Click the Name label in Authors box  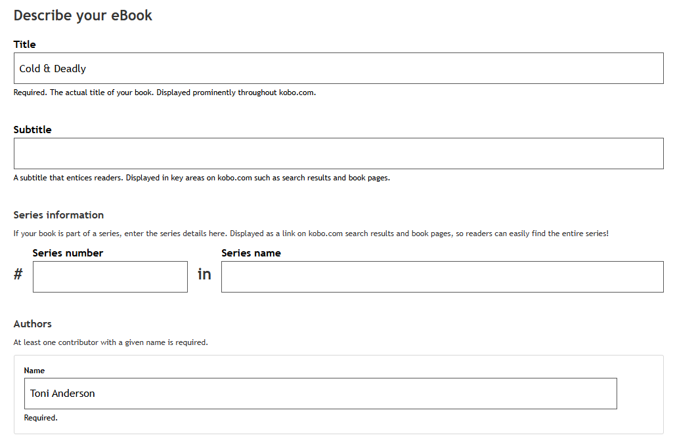(x=34, y=371)
